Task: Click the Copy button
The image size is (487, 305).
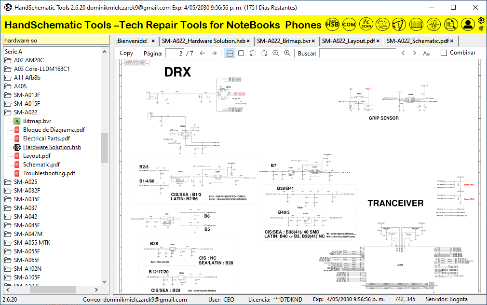Action: coord(126,53)
